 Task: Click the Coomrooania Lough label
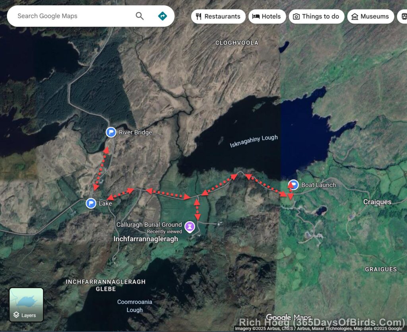point(134,306)
